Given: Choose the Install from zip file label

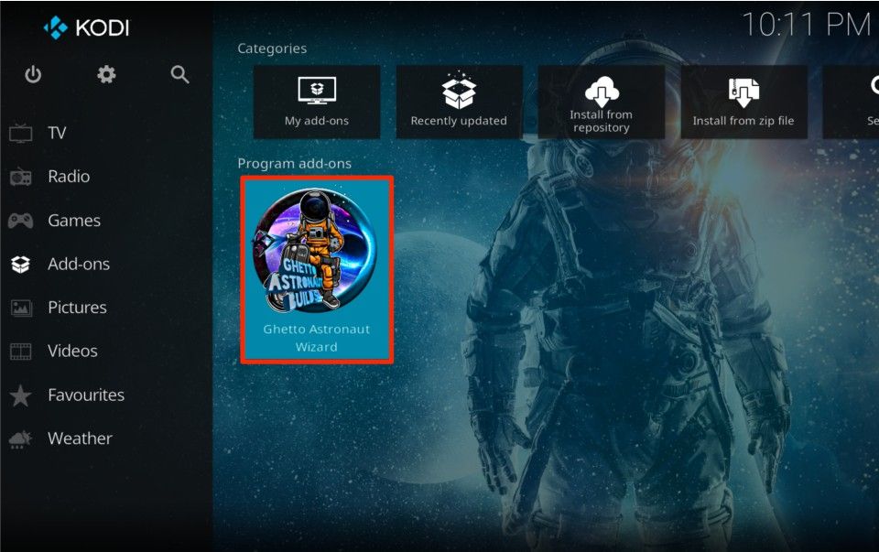Looking at the screenshot, I should [743, 121].
